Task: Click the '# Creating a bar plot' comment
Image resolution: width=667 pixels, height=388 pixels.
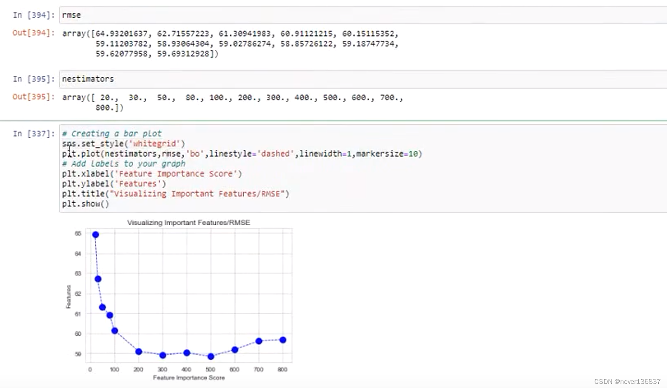Action: coord(112,133)
